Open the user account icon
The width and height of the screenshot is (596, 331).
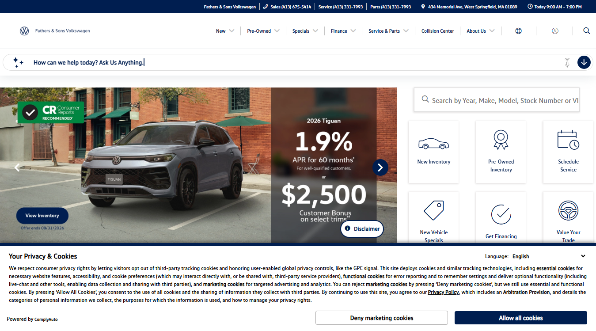(555, 31)
